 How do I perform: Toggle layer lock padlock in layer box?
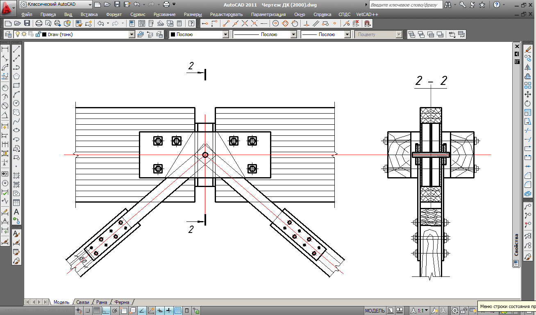(x=39, y=34)
